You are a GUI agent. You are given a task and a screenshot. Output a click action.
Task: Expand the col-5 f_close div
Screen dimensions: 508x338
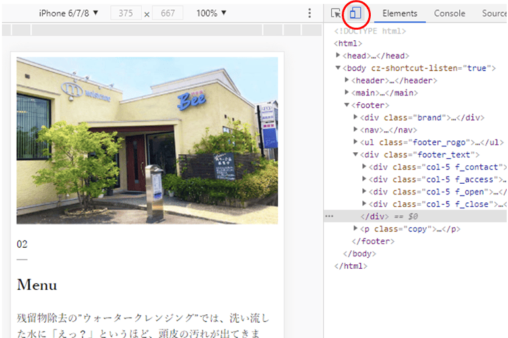point(364,204)
